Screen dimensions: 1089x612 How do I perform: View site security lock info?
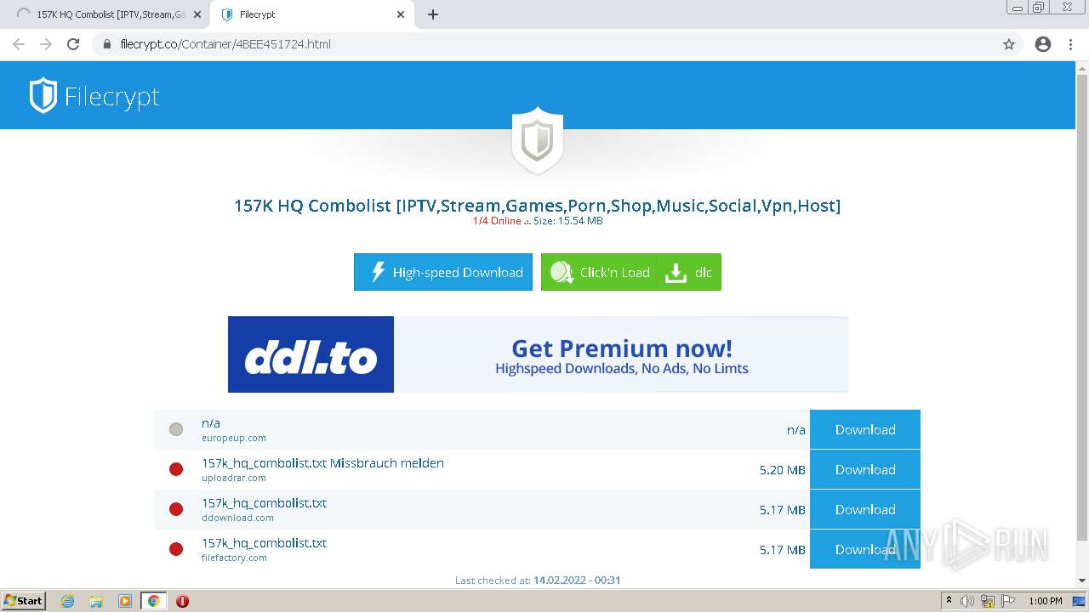pyautogui.click(x=107, y=44)
